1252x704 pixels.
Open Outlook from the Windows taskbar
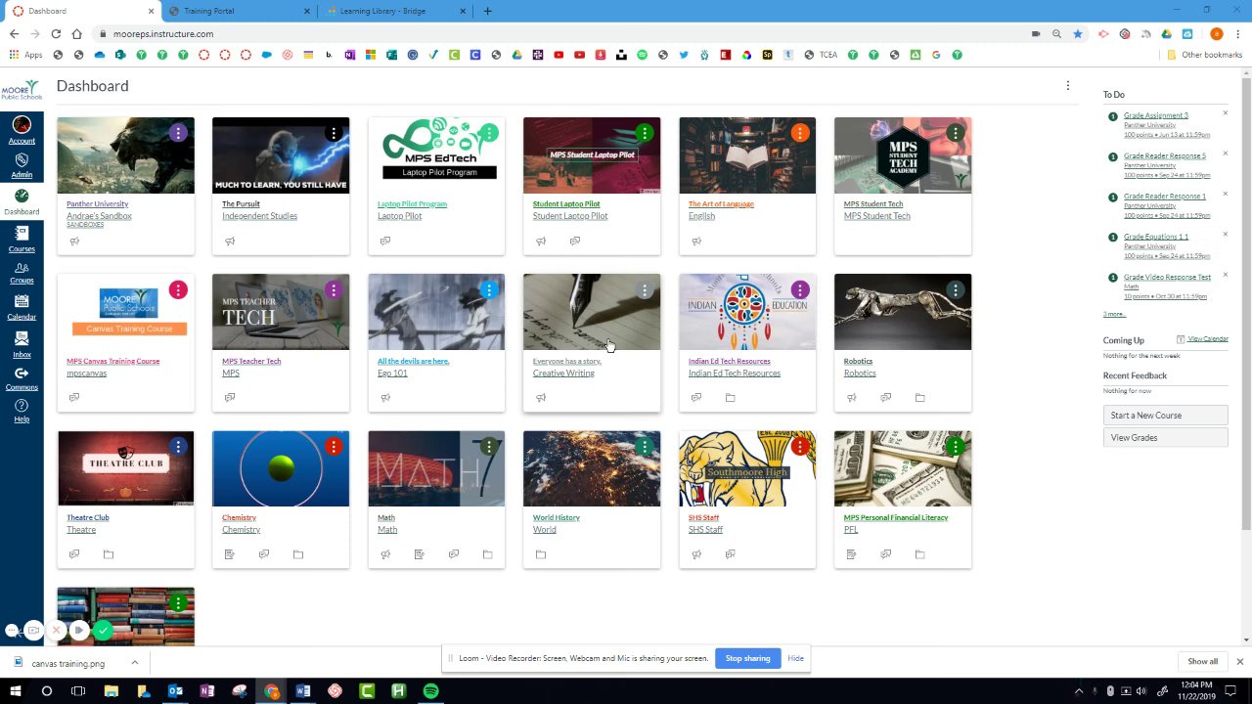point(175,691)
